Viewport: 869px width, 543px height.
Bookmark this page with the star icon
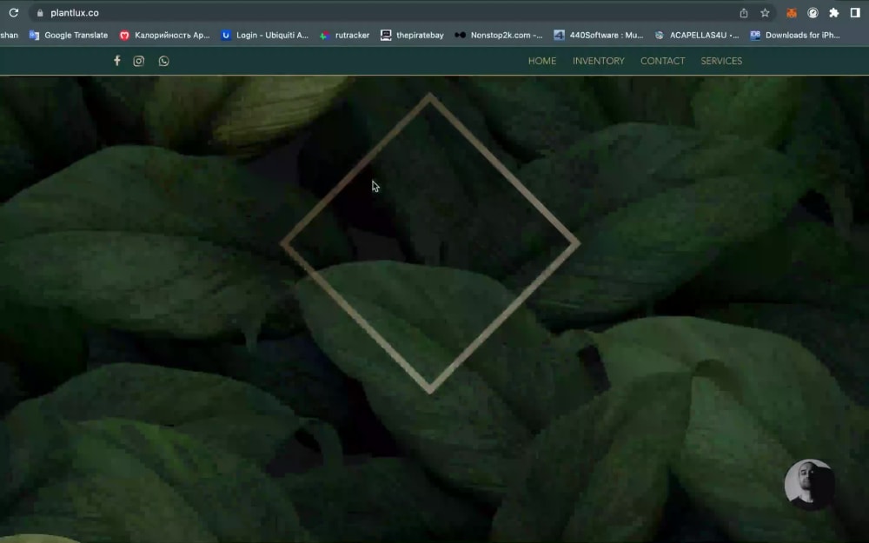tap(765, 13)
